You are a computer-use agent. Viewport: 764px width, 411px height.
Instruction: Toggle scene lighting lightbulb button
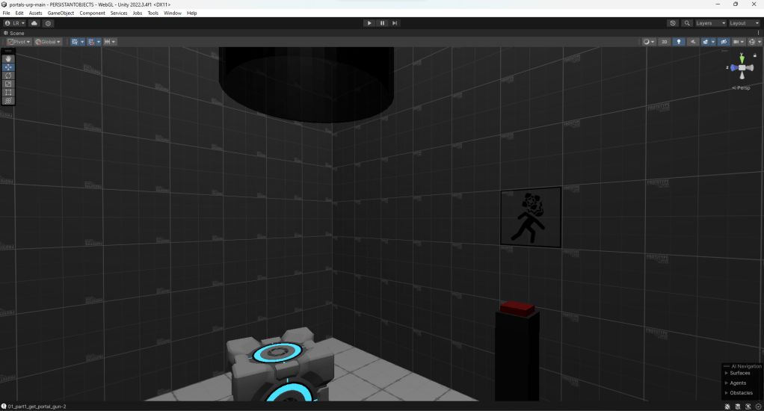679,42
